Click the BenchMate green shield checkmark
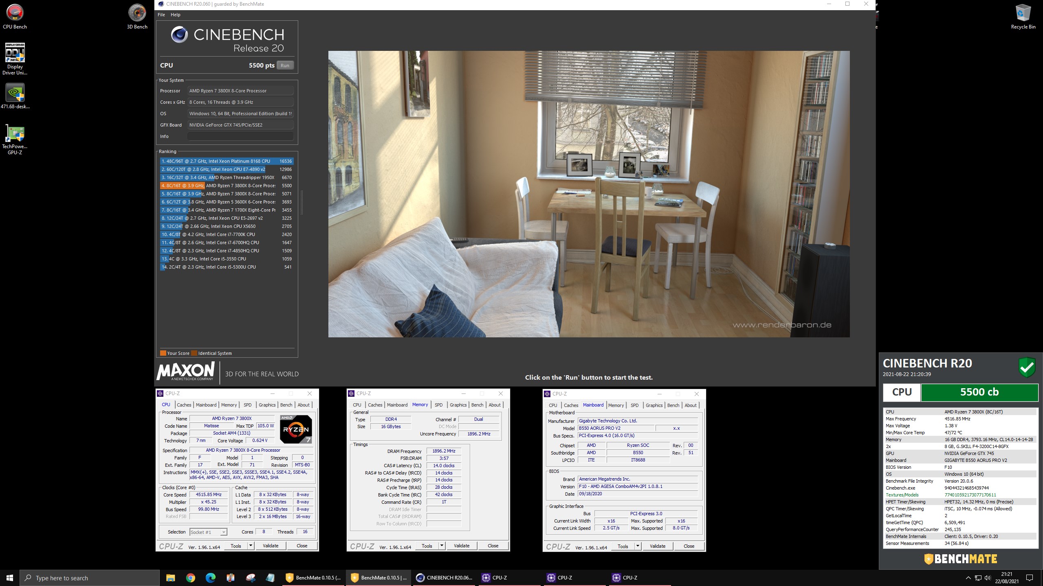The width and height of the screenshot is (1043, 586). point(1027,367)
